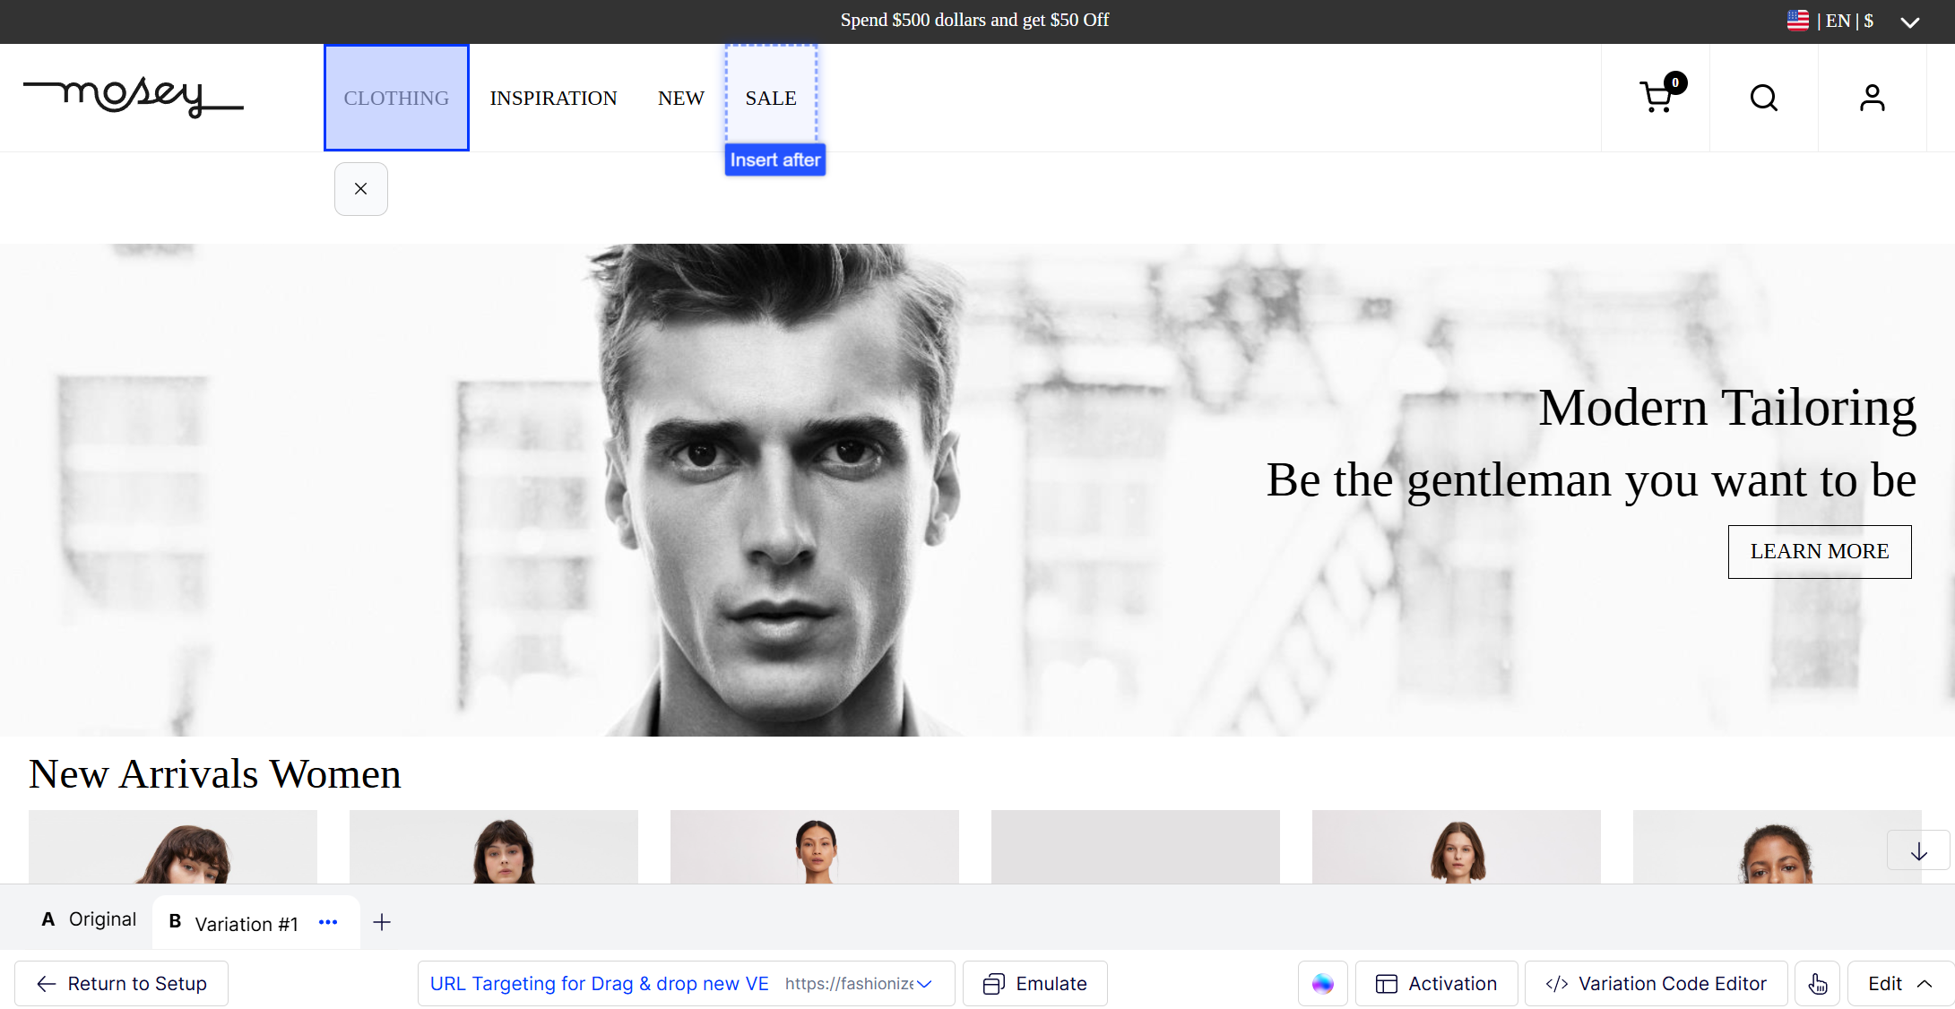Expand the language and currency selector

coord(1909,22)
